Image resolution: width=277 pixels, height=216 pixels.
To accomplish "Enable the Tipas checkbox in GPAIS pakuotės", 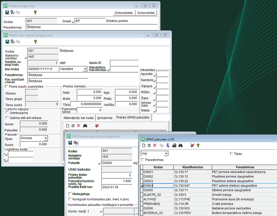I will coord(232,154).
